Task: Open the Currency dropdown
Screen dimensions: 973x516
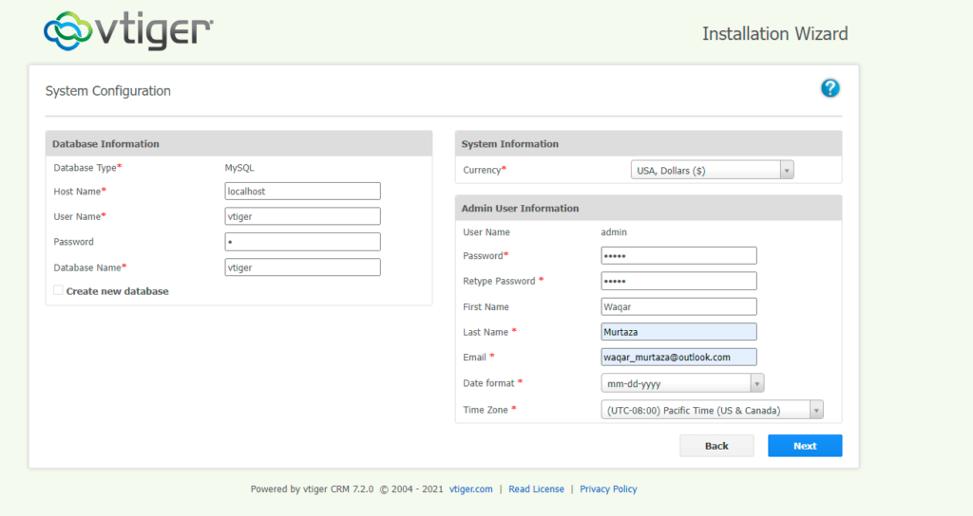Action: [x=712, y=171]
